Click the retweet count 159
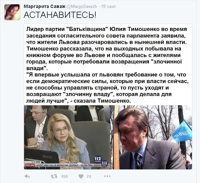Image resolution: width=200 pixels, height=183 pixels. [x=64, y=176]
